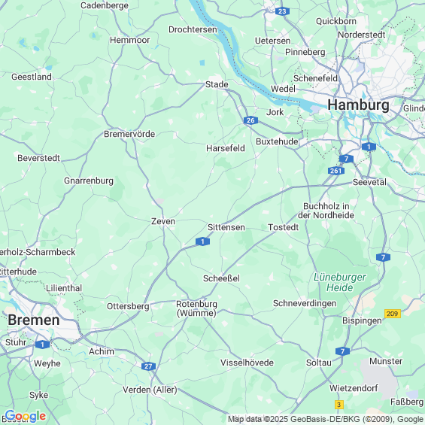Click the A27 shield near Verden

click(148, 366)
